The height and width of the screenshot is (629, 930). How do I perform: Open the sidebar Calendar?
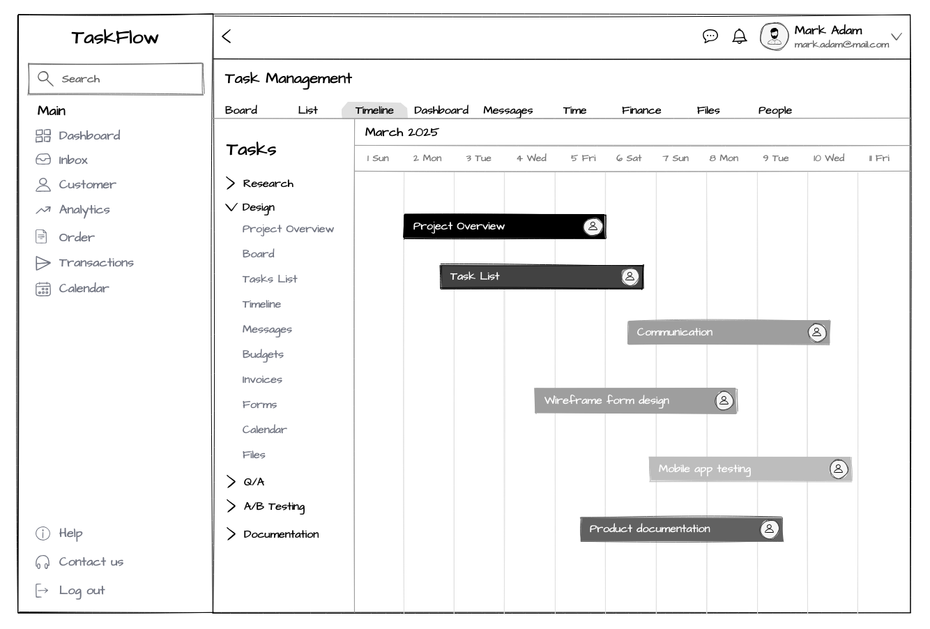(x=84, y=288)
